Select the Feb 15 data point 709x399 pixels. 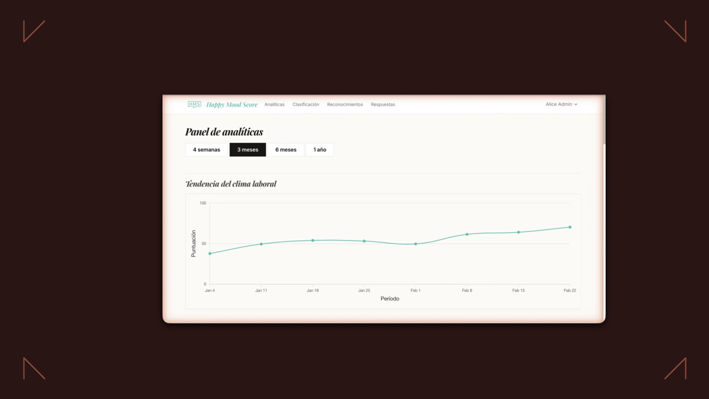(x=518, y=232)
